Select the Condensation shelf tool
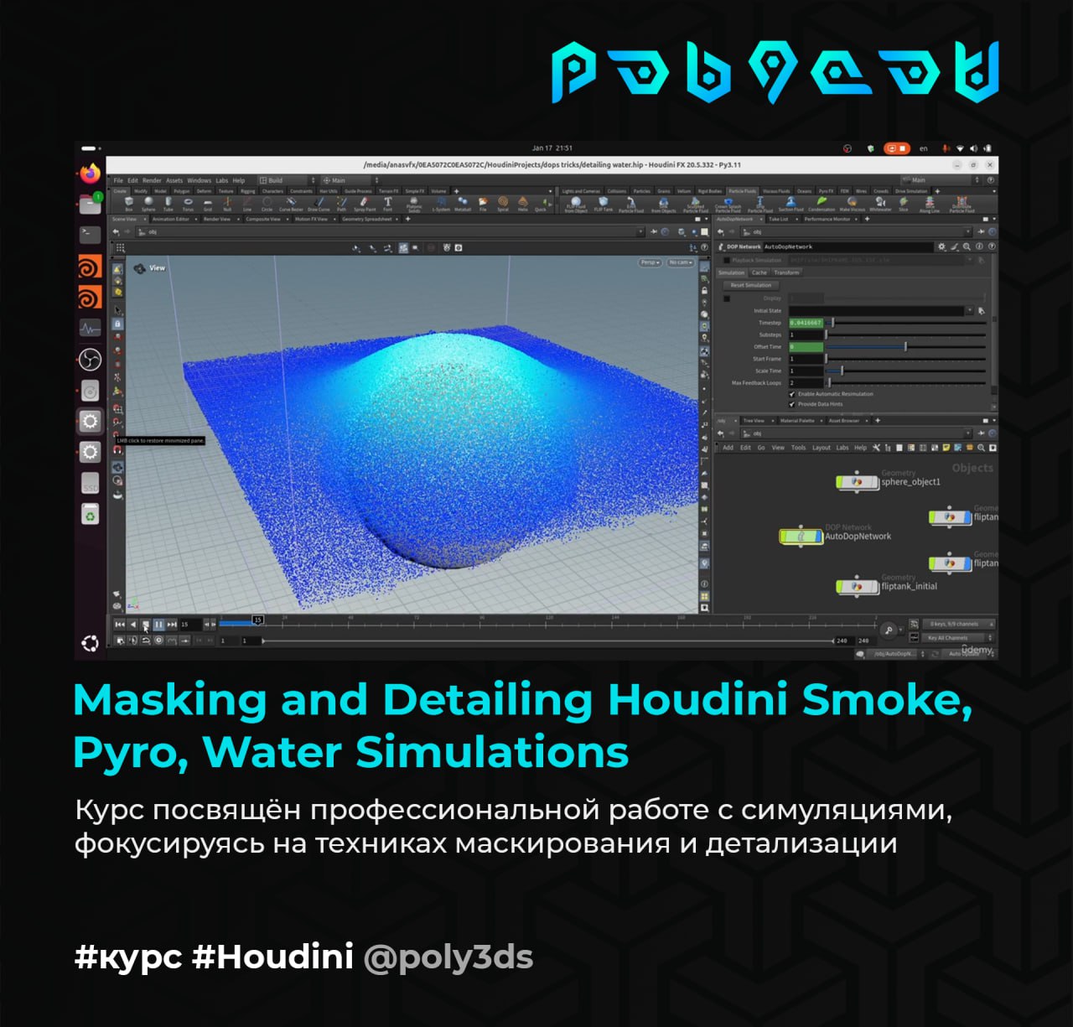The height and width of the screenshot is (1027, 1073). click(x=822, y=205)
